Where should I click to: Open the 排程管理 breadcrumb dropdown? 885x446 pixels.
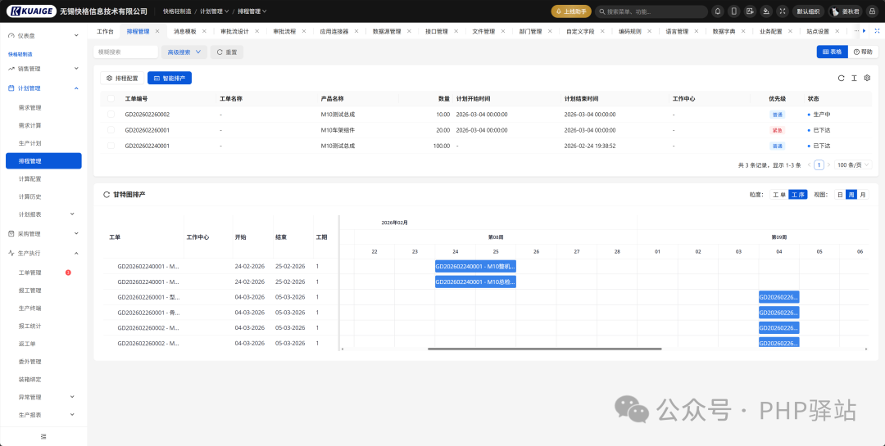click(252, 11)
